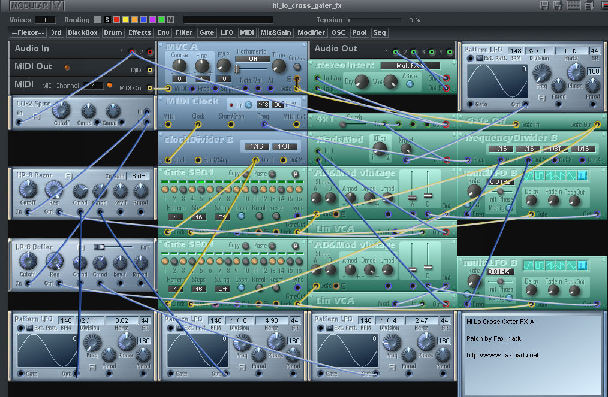This screenshot has width=608, height=397.
Task: Click Audio In output jack 2
Action: pos(150,52)
